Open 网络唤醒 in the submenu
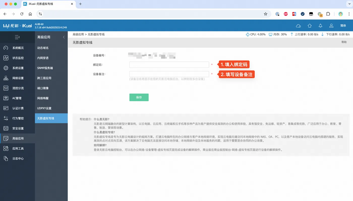The width and height of the screenshot is (353, 201). (x=43, y=98)
